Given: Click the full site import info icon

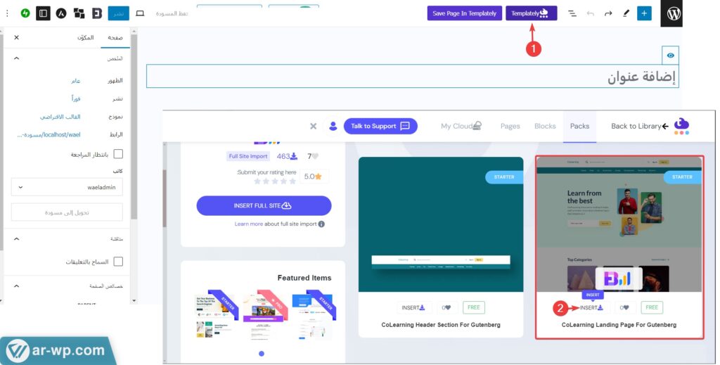Looking at the screenshot, I should [321, 224].
